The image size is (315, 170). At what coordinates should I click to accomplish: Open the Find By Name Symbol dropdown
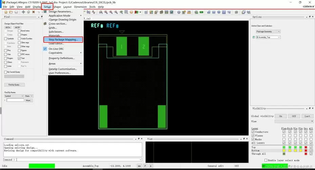[14, 96]
